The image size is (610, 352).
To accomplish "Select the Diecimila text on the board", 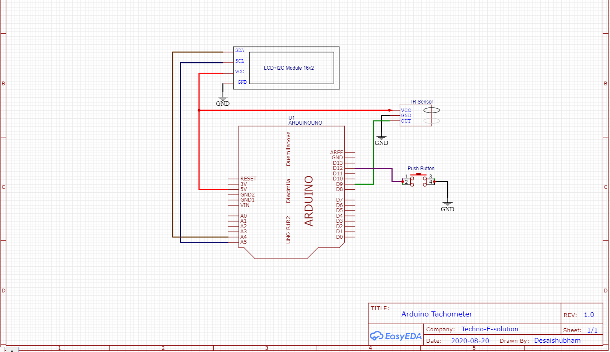I will [x=289, y=191].
